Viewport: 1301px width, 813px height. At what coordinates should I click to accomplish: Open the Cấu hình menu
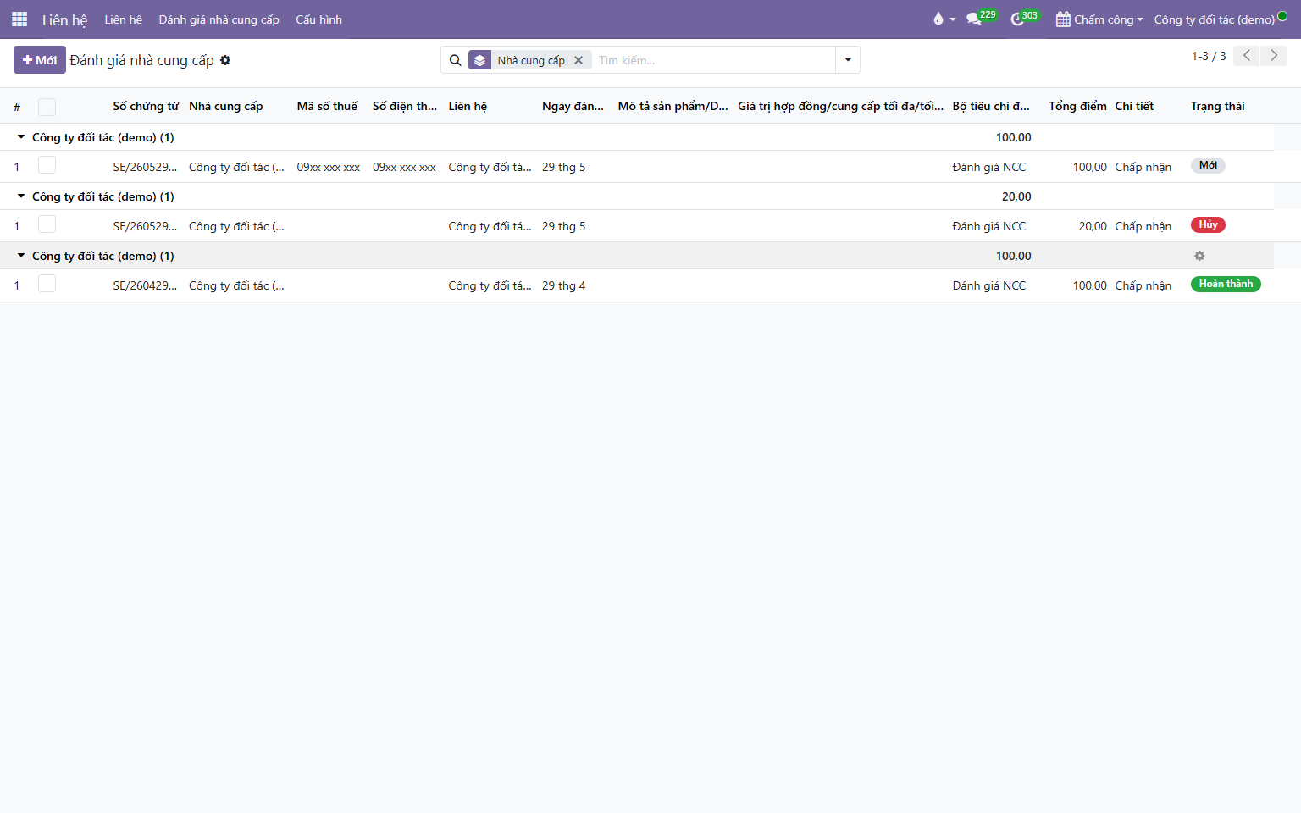pos(319,19)
